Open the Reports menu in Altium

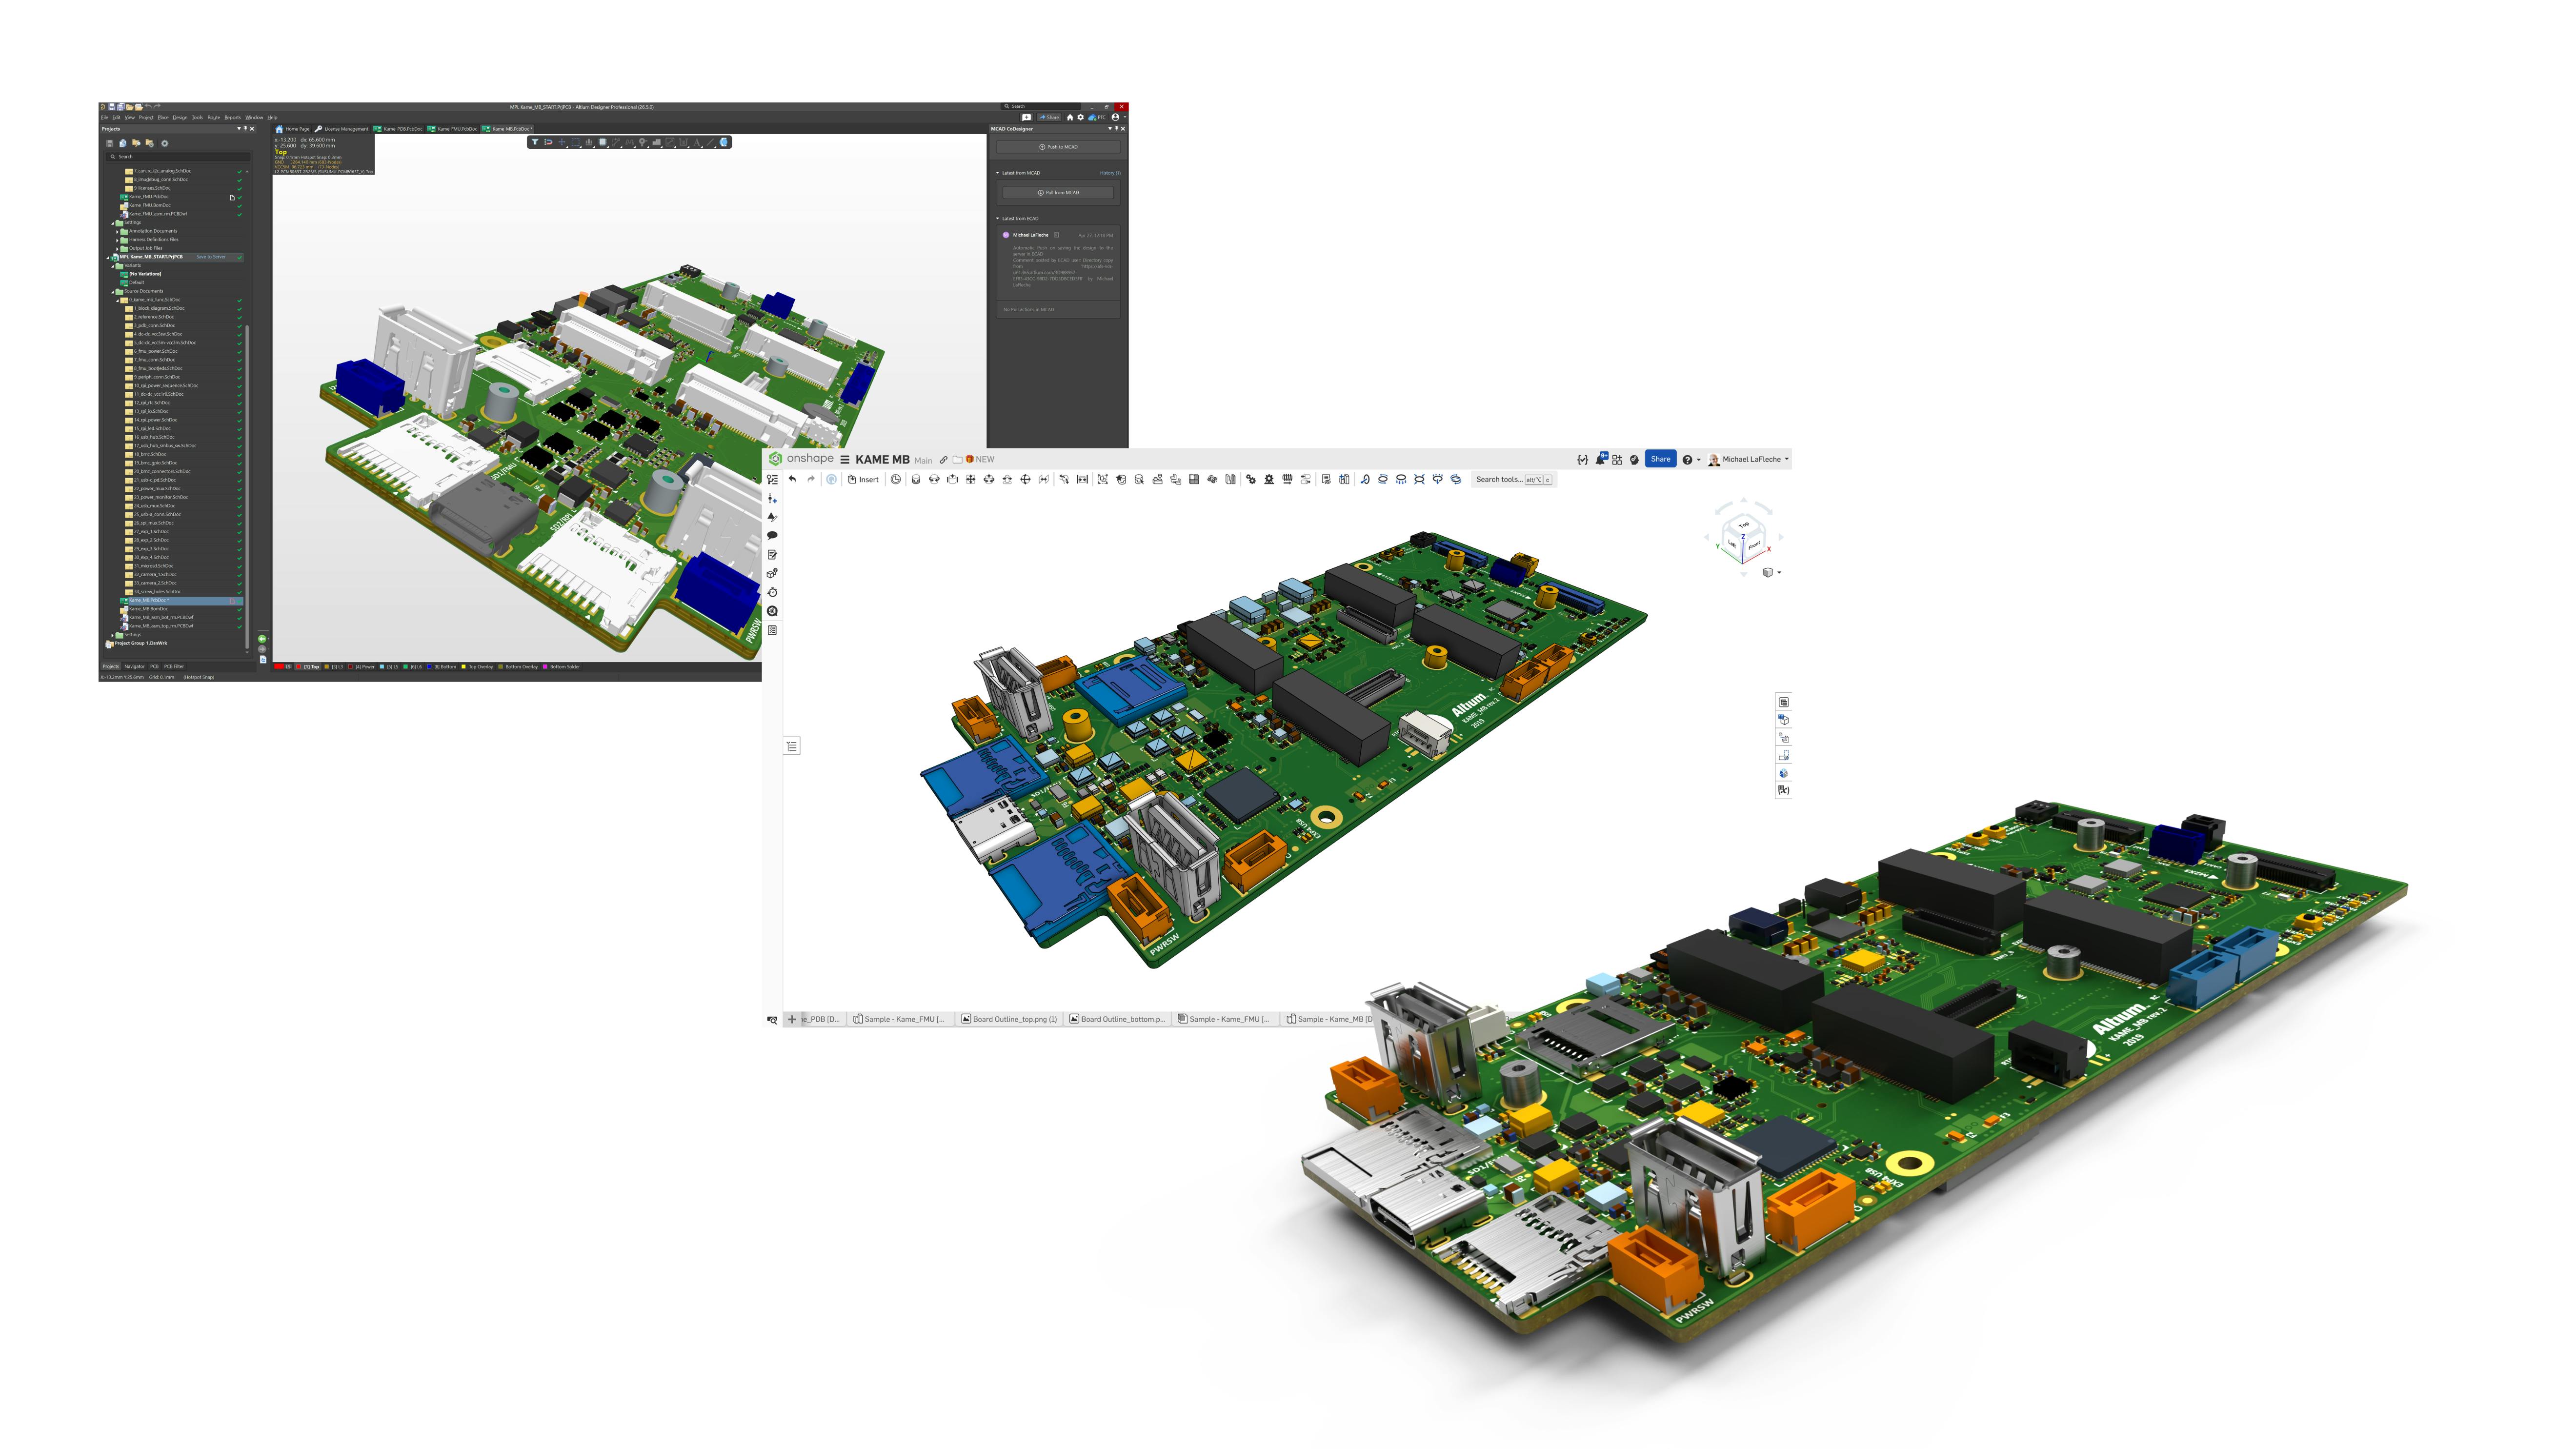coord(233,117)
